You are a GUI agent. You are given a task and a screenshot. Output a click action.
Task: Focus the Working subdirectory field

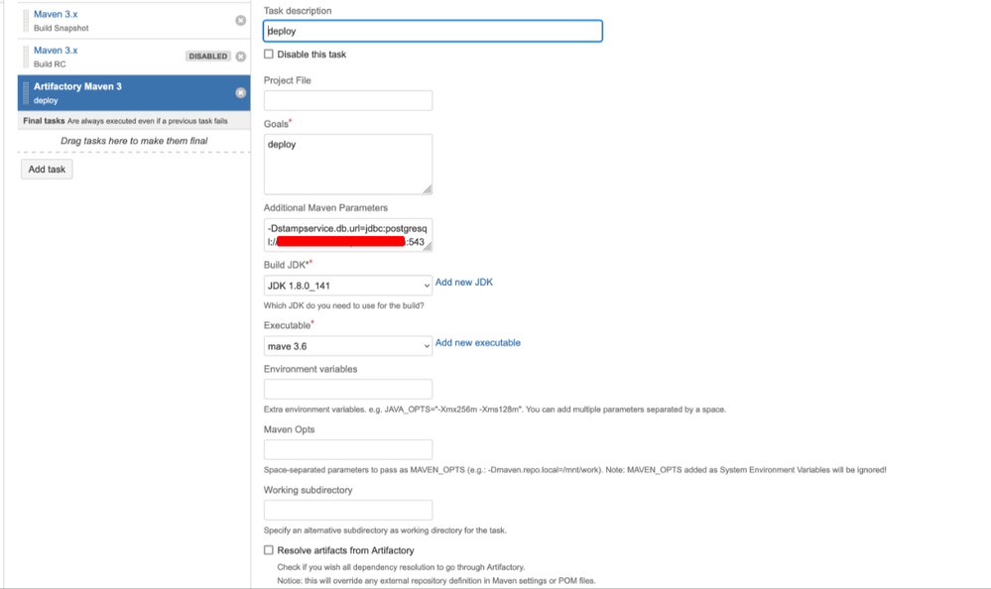348,510
